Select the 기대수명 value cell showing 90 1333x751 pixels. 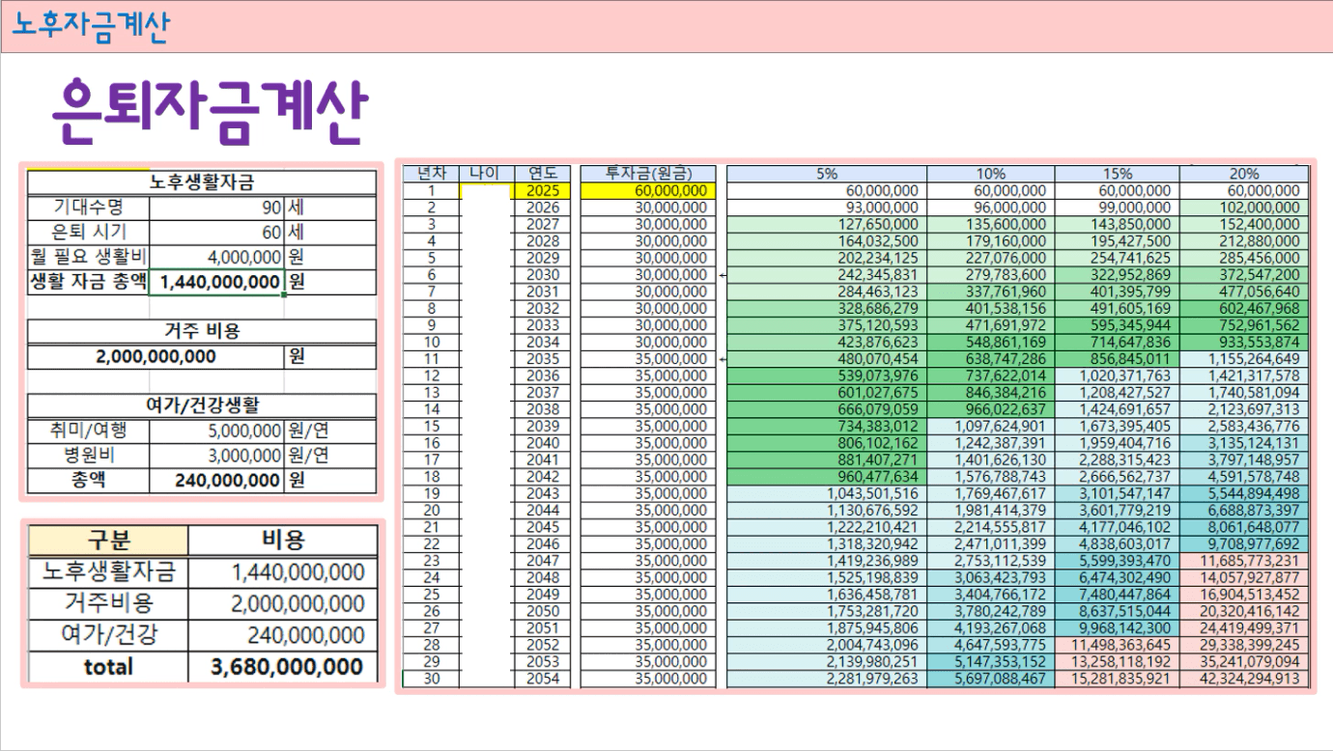point(216,208)
